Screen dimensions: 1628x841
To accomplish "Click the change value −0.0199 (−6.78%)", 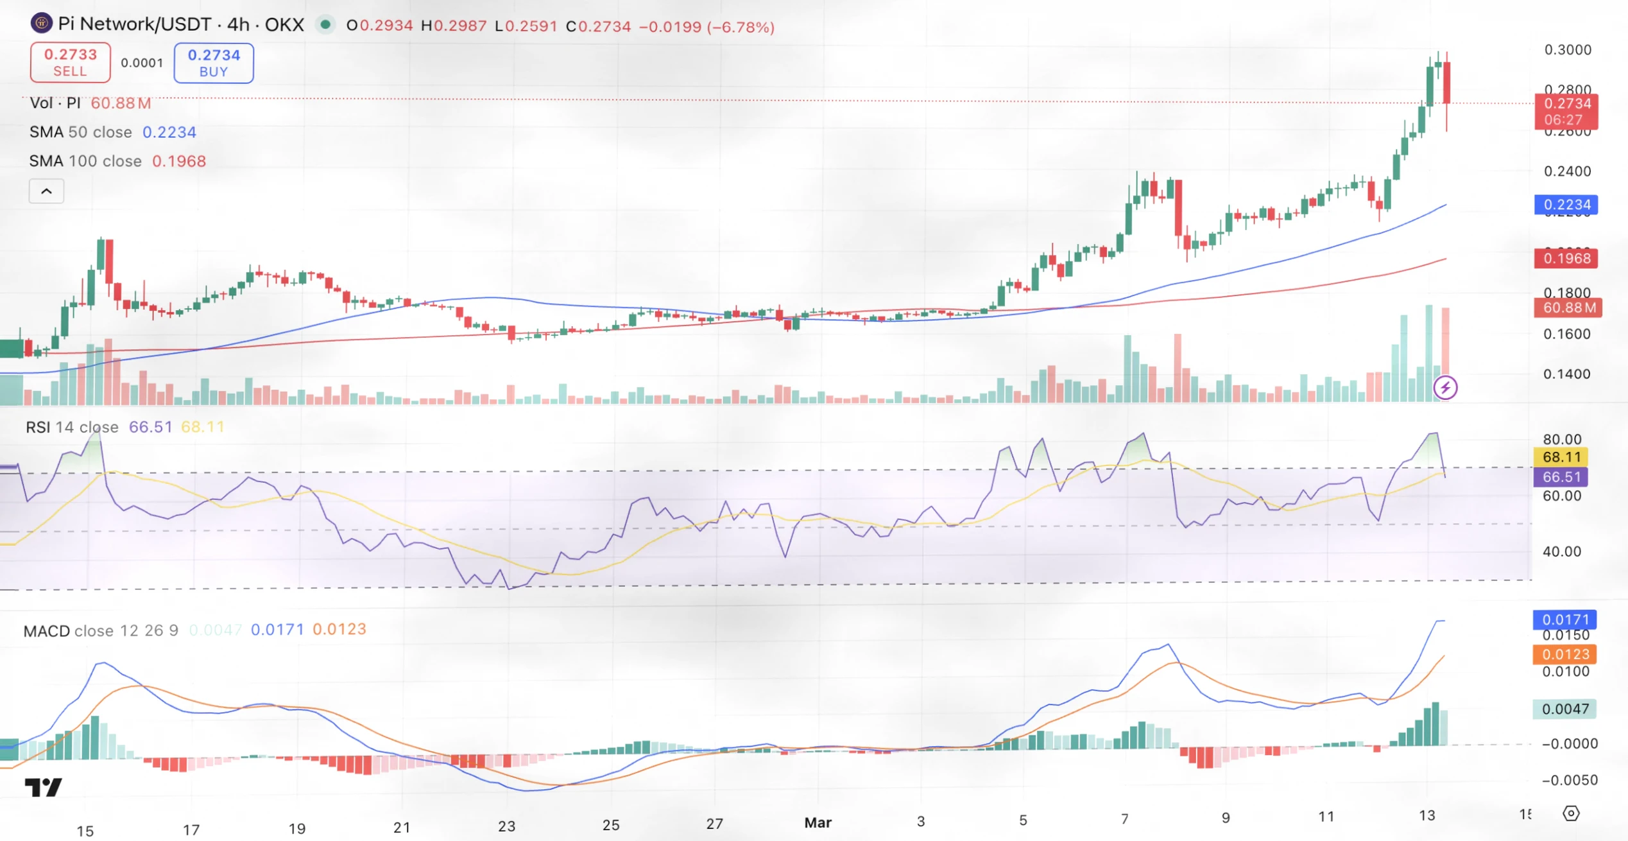I will (707, 27).
